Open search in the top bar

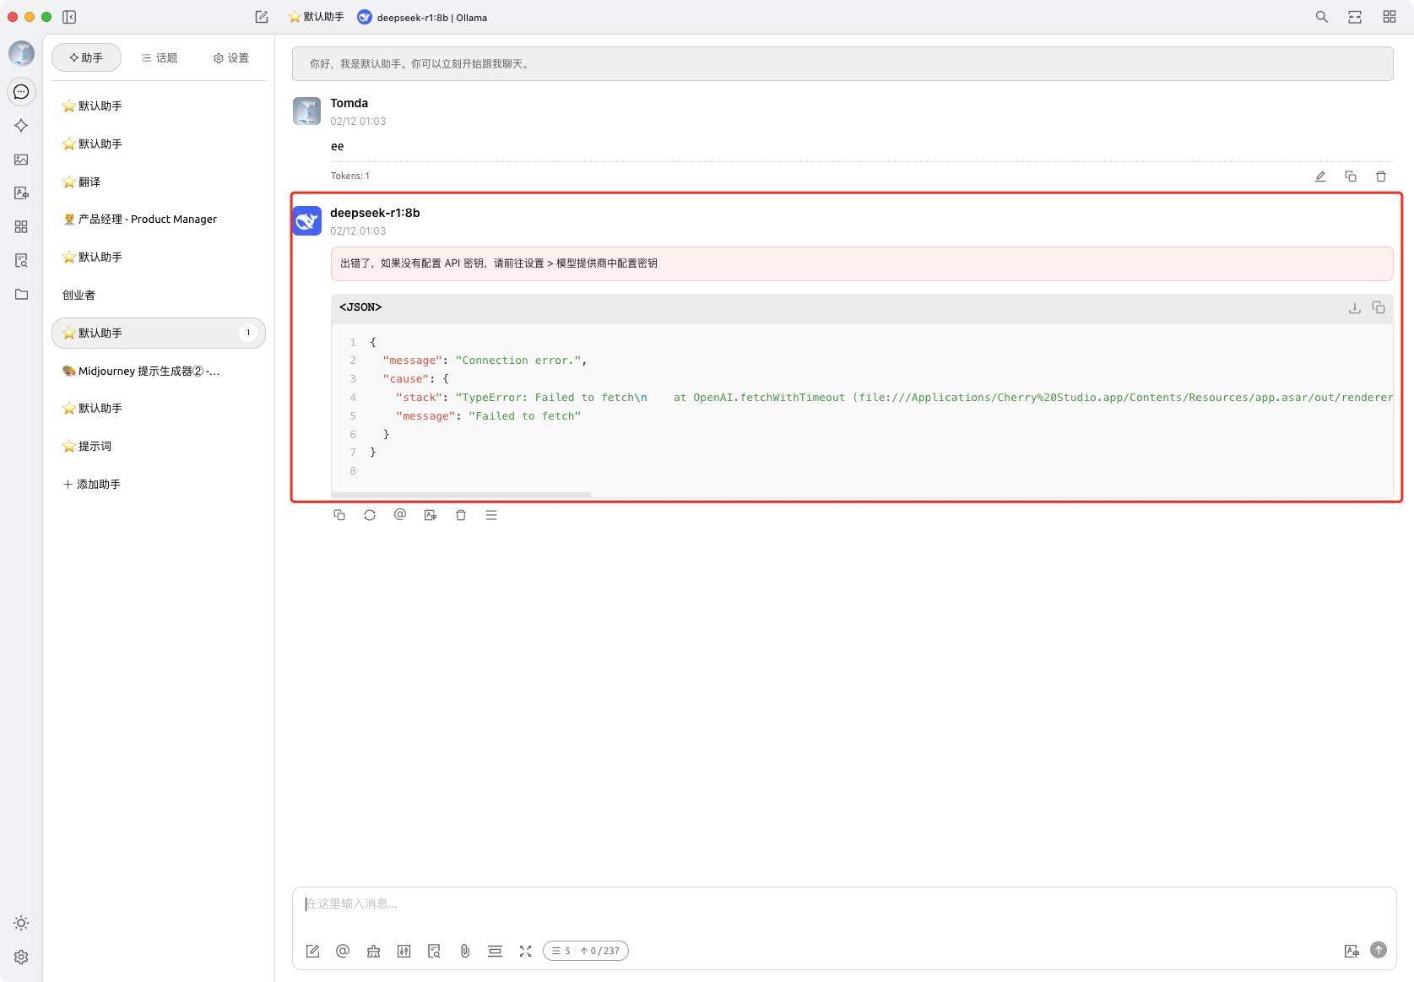(x=1322, y=17)
